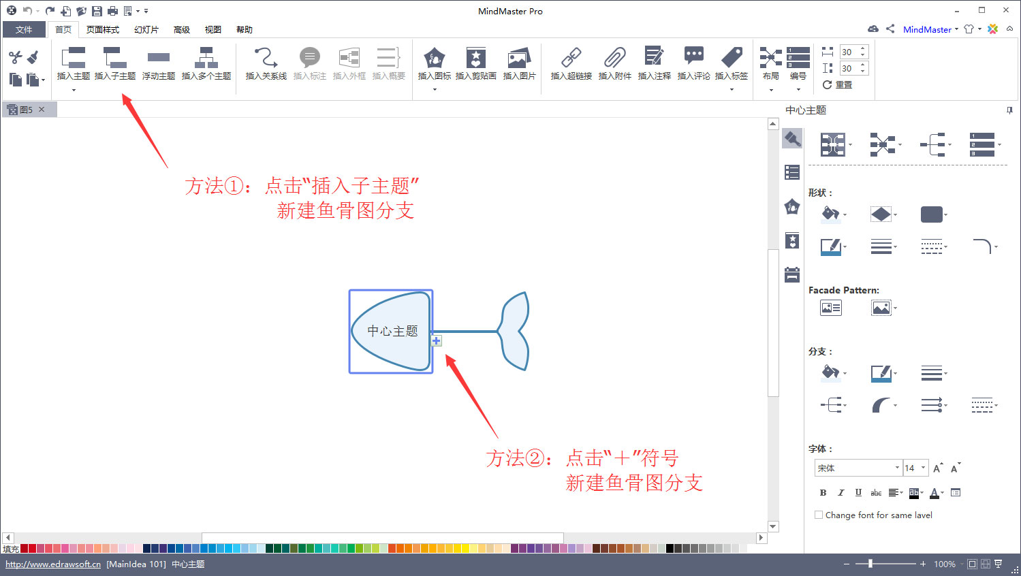The image size is (1021, 576).
Task: Switch to the 高级 advanced tab
Action: pos(181,29)
